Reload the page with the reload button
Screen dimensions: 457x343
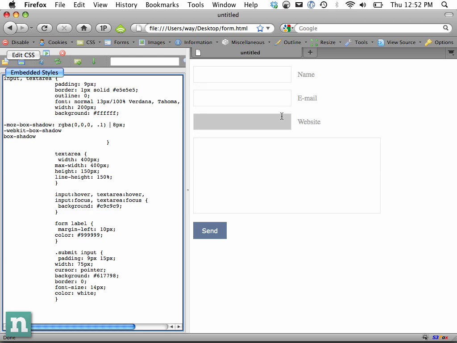[44, 28]
